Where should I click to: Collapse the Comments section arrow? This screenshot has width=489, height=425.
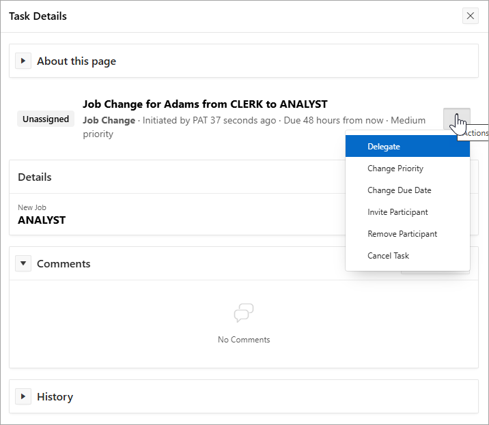23,263
